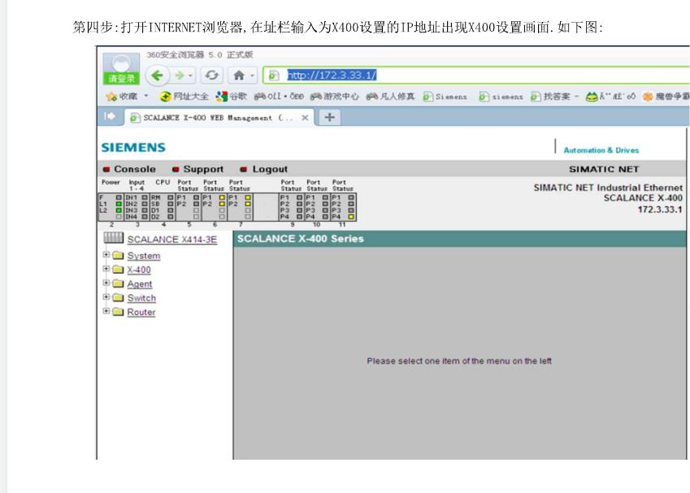This screenshot has height=493, width=690.
Task: Open the 收藏 favorites star icon
Action: tap(111, 96)
